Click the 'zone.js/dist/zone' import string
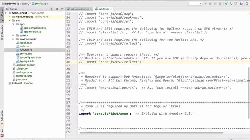This screenshot has height=140, width=250. pos(111,114)
